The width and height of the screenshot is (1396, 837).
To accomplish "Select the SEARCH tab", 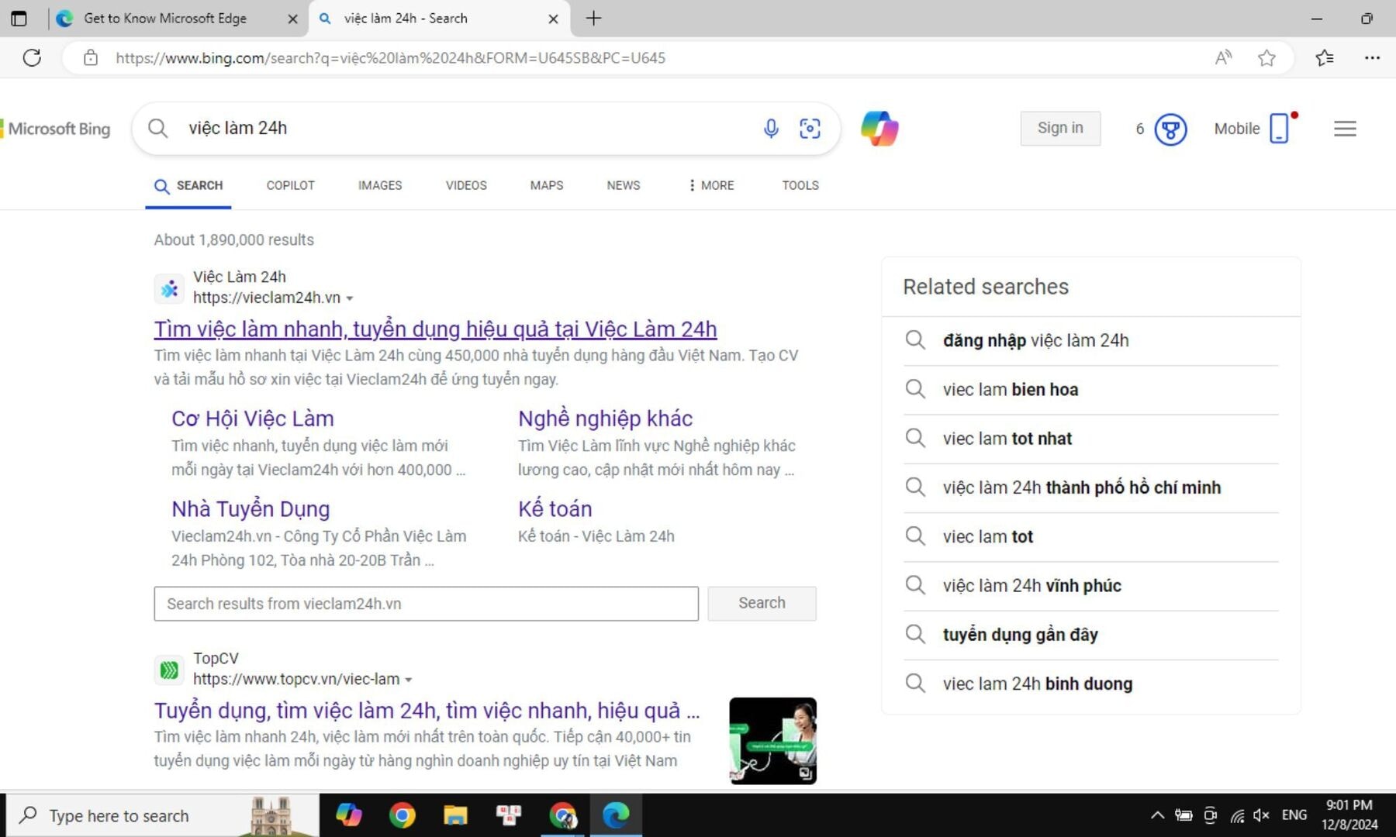I will pos(188,186).
